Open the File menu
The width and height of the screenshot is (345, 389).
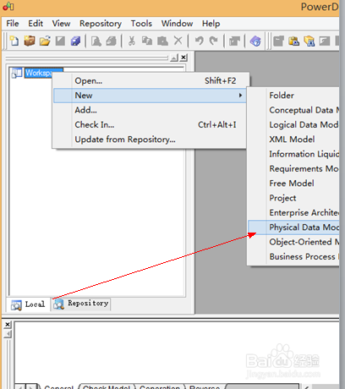(x=13, y=24)
